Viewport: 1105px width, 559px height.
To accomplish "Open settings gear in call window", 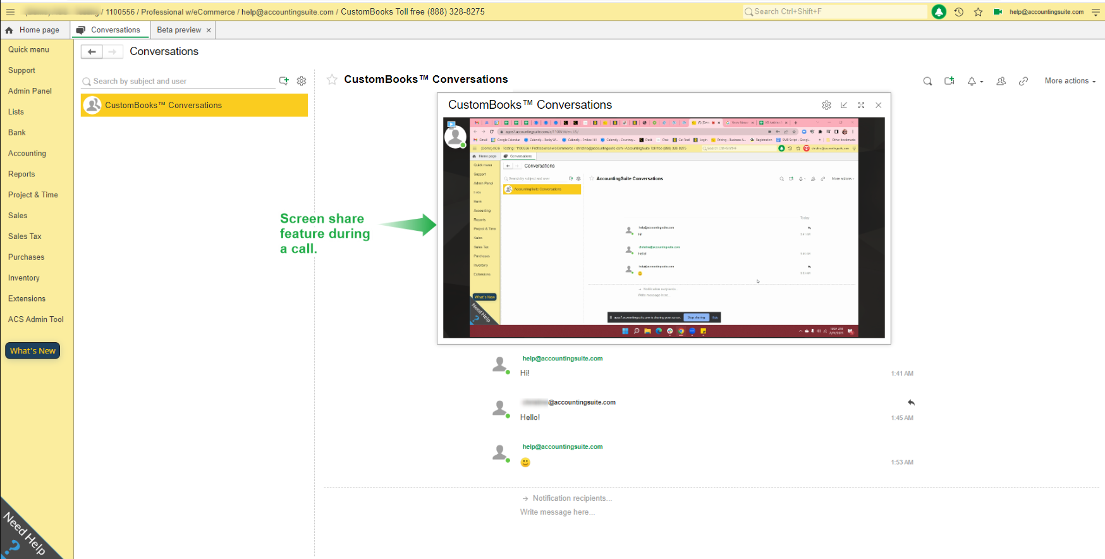I will pos(826,105).
